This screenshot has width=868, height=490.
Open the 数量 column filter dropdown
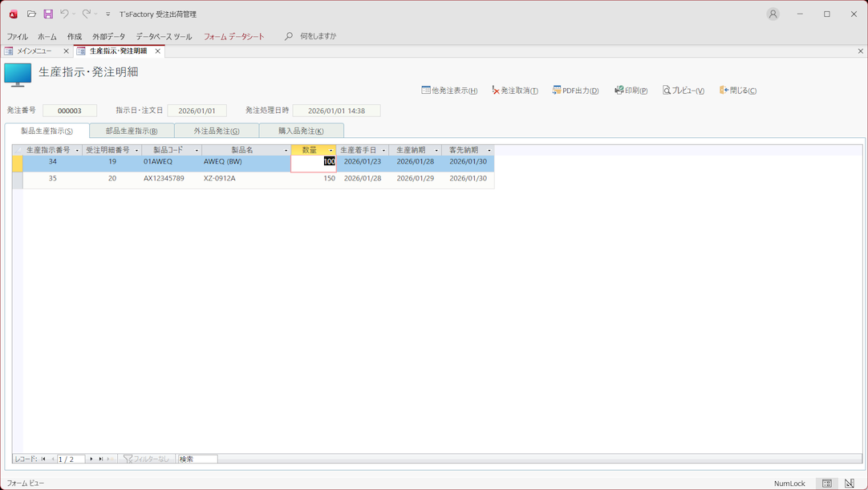pyautogui.click(x=331, y=151)
